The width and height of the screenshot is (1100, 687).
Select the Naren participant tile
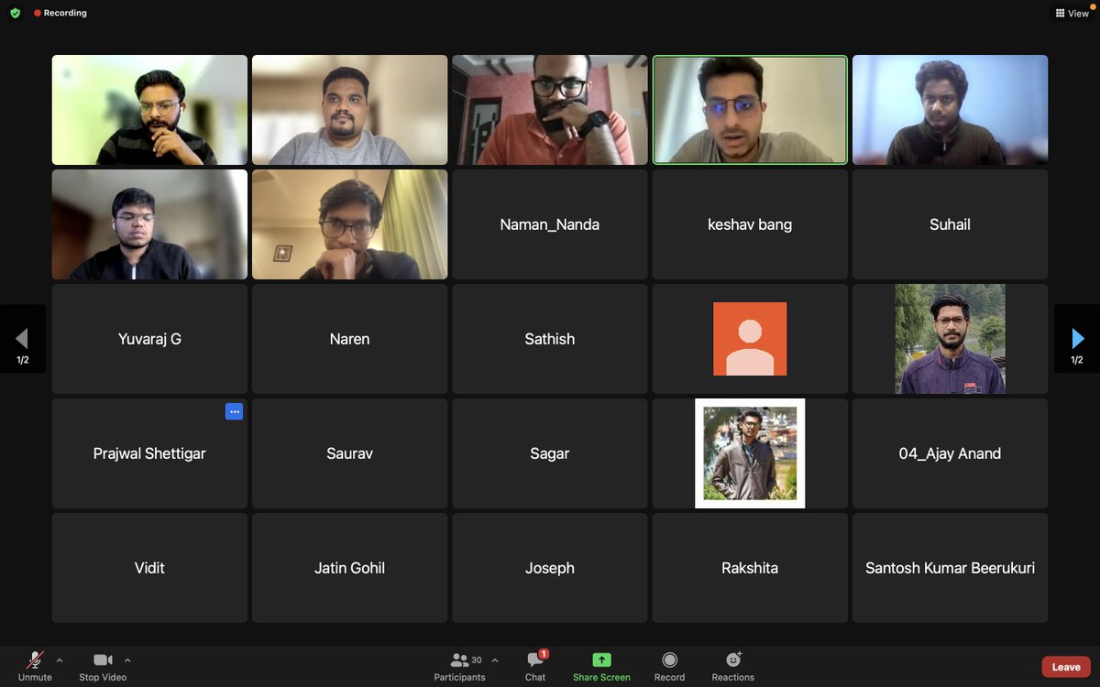(x=350, y=339)
